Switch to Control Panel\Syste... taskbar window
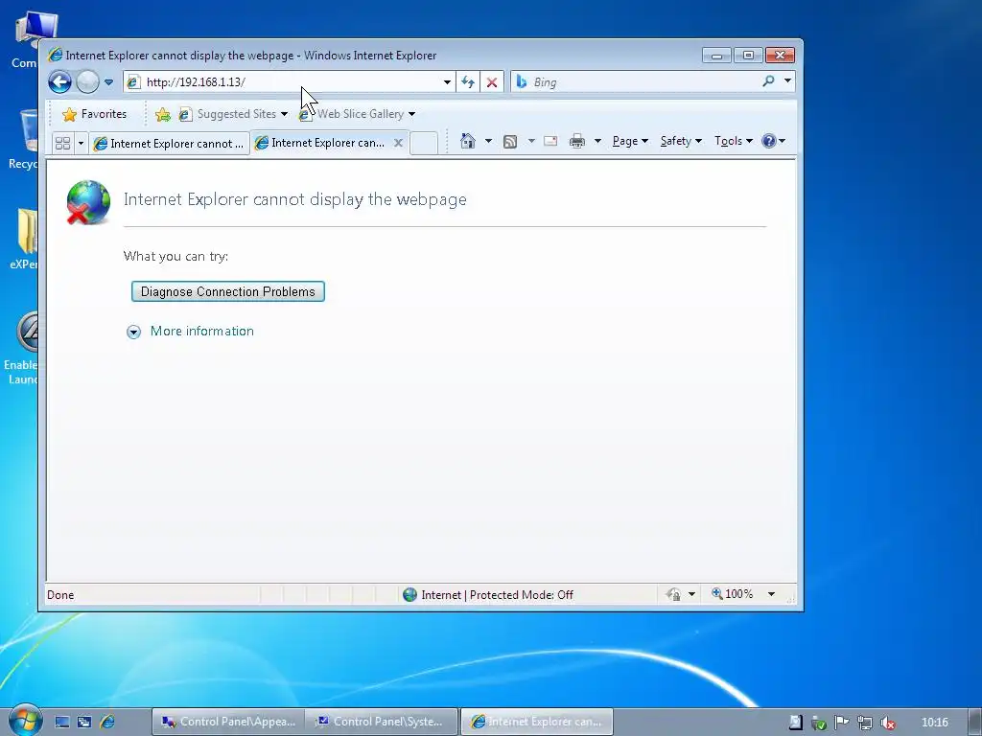 pos(382,722)
